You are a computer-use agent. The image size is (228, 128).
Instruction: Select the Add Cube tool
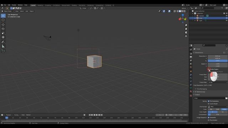tap(3, 51)
